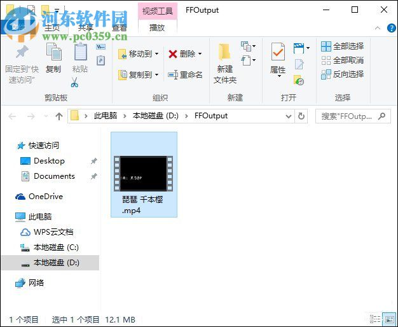Click the Video Tools (视频工具) tab header
398x327 pixels.
pyautogui.click(x=158, y=11)
